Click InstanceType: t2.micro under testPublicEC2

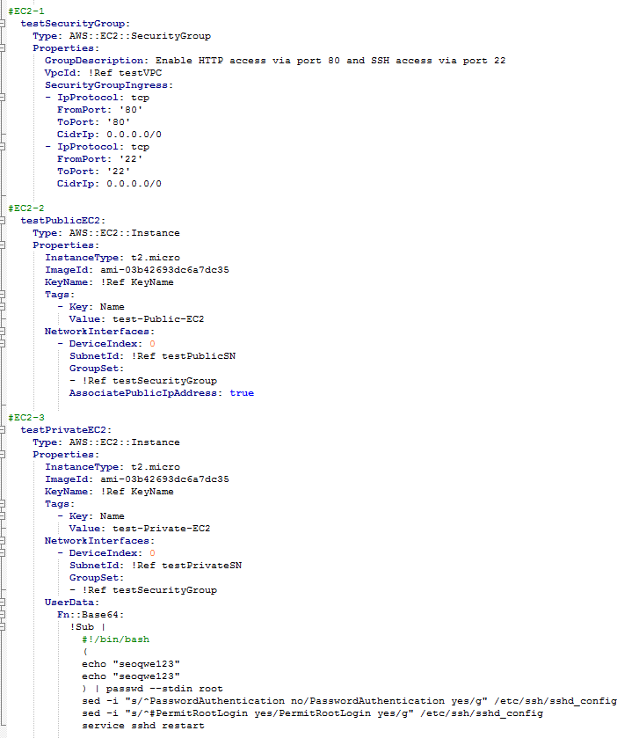click(113, 258)
